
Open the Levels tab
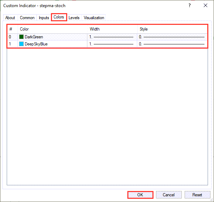74,18
